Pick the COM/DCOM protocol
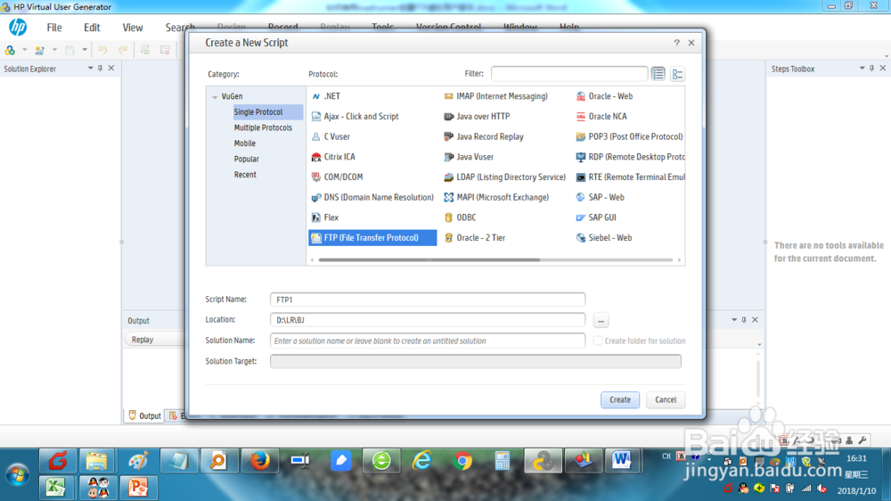 coord(337,177)
